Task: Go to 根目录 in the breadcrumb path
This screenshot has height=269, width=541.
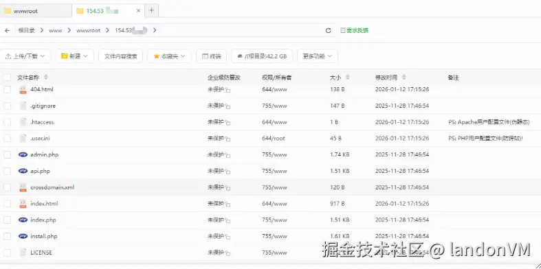Action: click(x=26, y=30)
